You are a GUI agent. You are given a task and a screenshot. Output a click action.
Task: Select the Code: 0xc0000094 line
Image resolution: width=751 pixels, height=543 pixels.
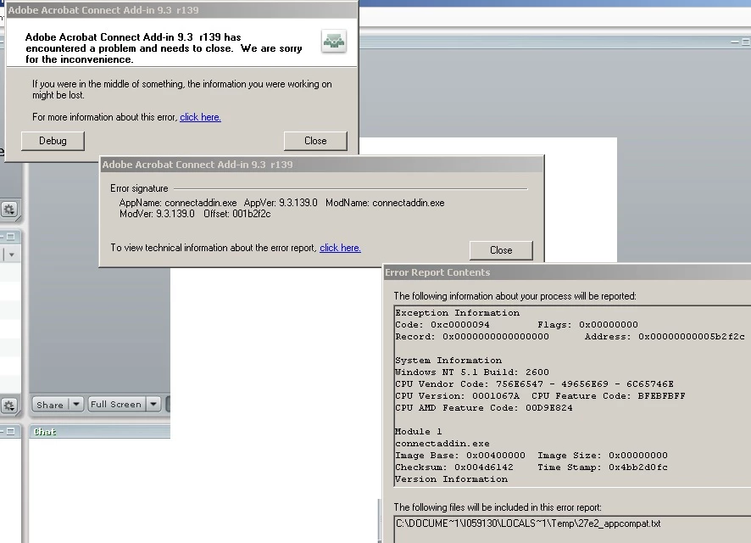[442, 324]
